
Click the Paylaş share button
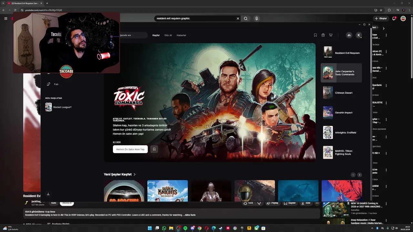coord(273,203)
